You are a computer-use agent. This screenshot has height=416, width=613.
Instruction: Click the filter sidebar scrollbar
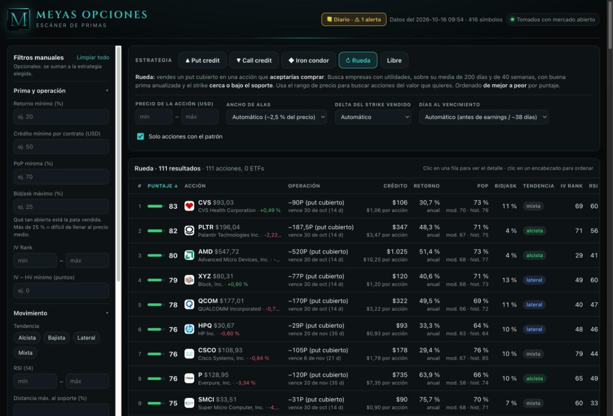(x=119, y=163)
